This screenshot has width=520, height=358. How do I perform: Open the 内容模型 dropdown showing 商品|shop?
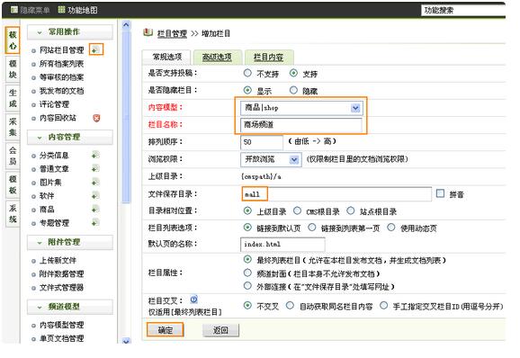pyautogui.click(x=301, y=108)
